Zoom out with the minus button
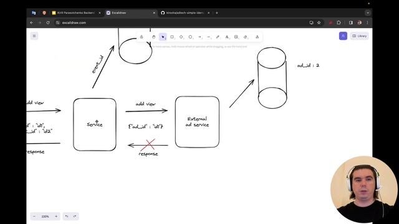399x224 pixels. point(34,217)
